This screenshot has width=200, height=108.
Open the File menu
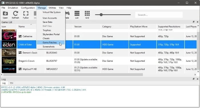(3, 8)
